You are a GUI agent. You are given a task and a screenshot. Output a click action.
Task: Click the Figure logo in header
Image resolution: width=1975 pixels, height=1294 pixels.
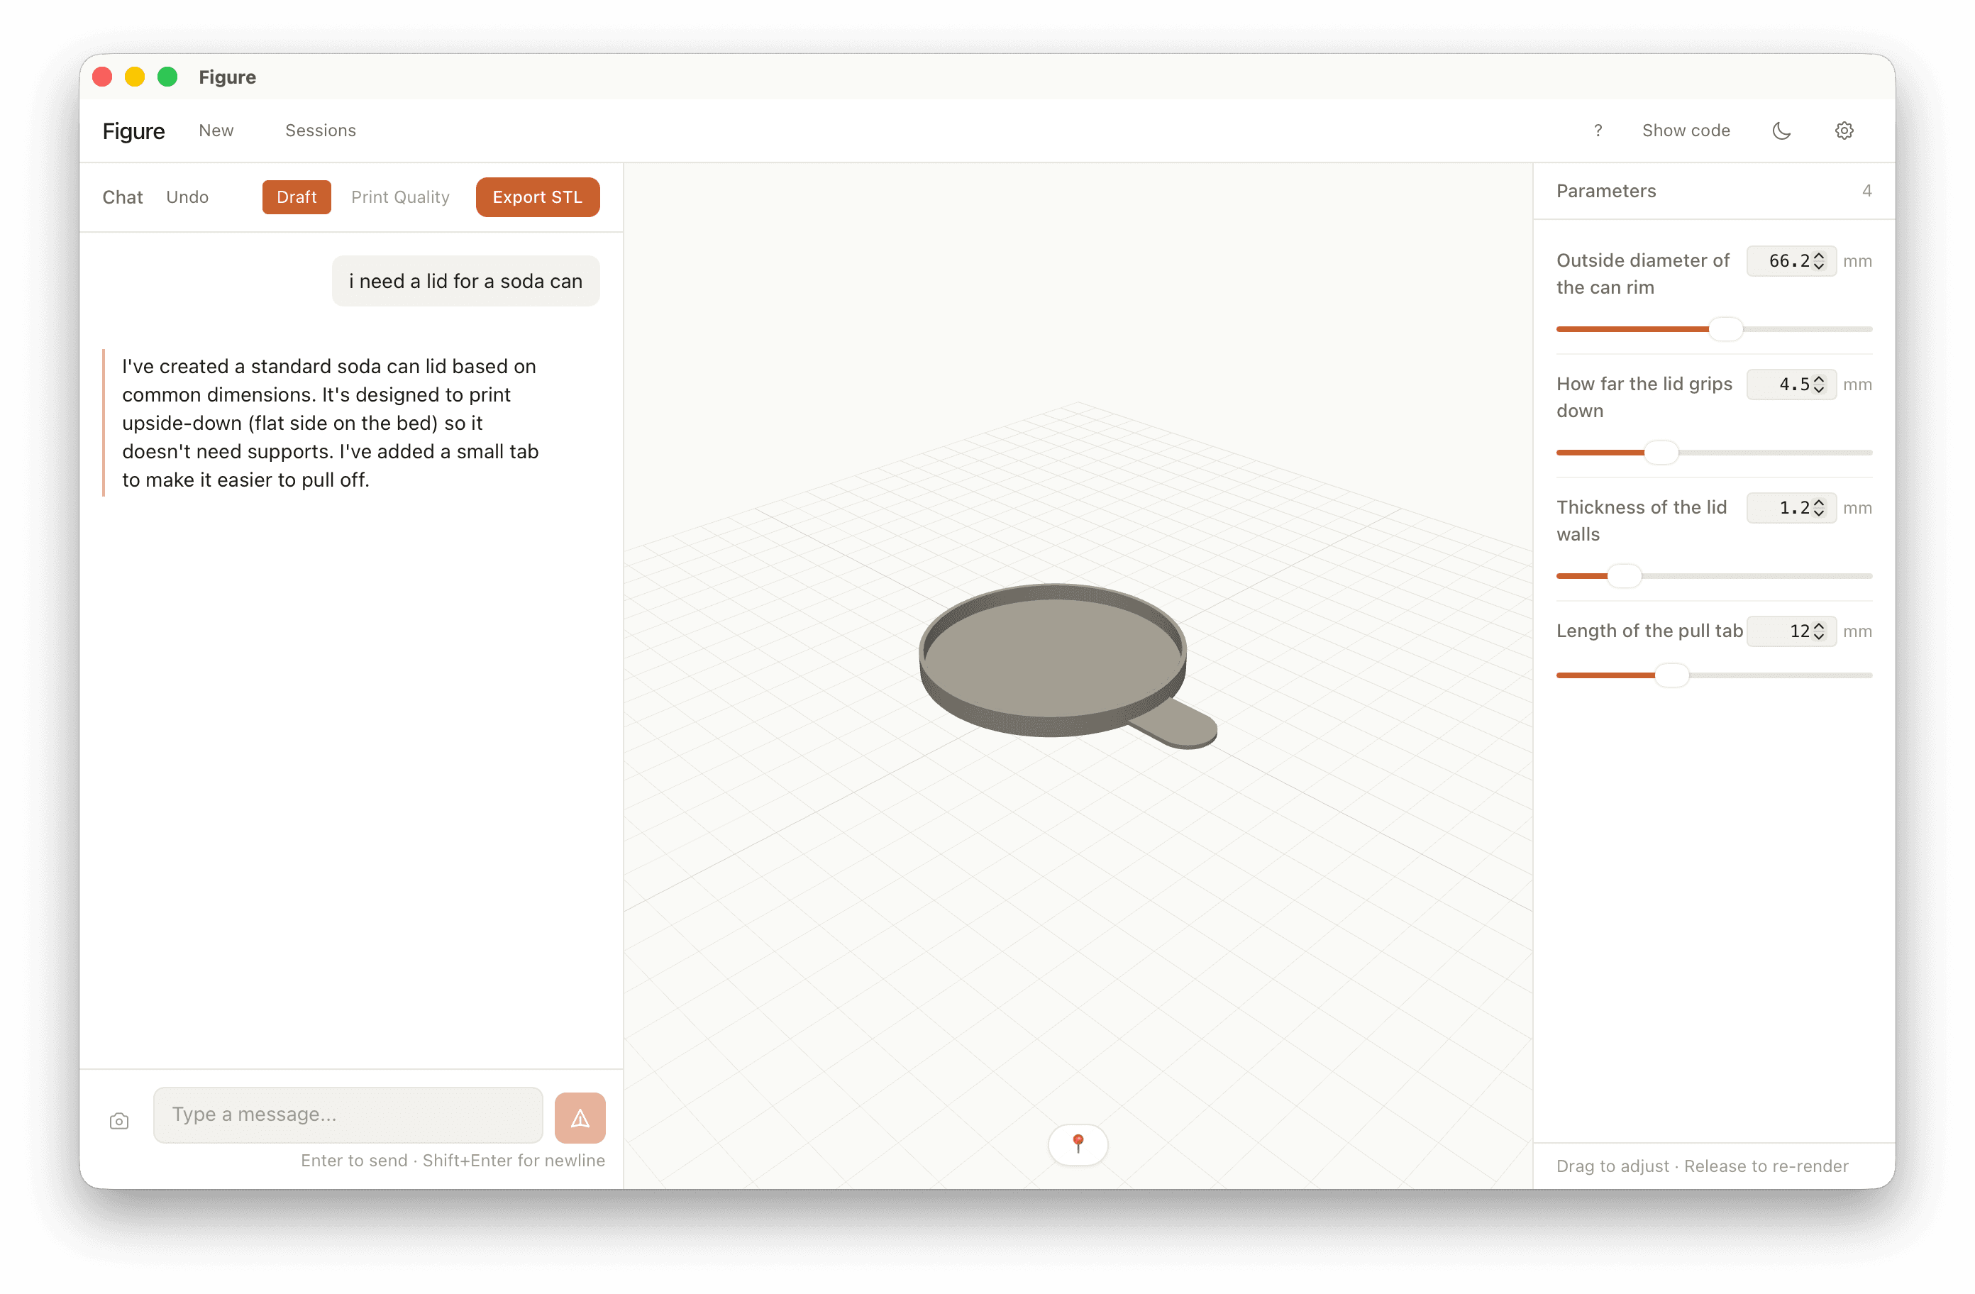(x=133, y=131)
